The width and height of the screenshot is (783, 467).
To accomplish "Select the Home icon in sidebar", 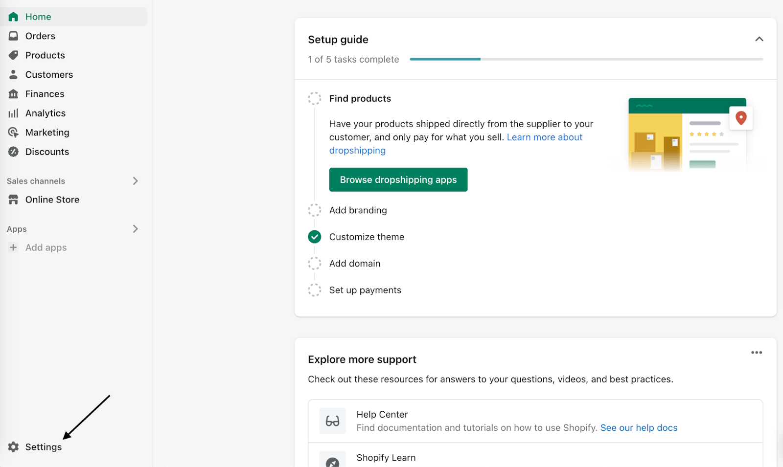I will [13, 16].
